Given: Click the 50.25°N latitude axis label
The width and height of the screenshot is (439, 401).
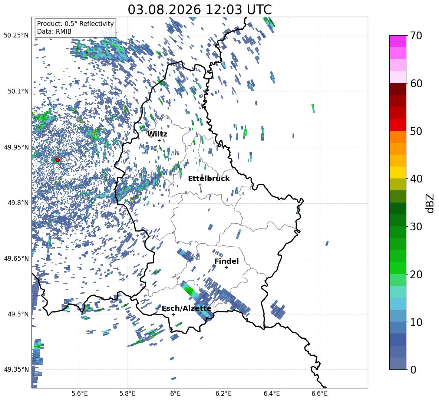Looking at the screenshot, I should point(16,36).
